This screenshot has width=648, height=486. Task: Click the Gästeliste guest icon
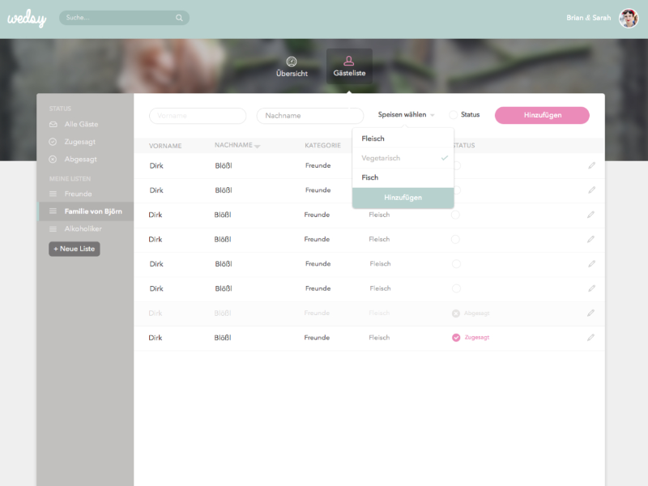pyautogui.click(x=348, y=62)
